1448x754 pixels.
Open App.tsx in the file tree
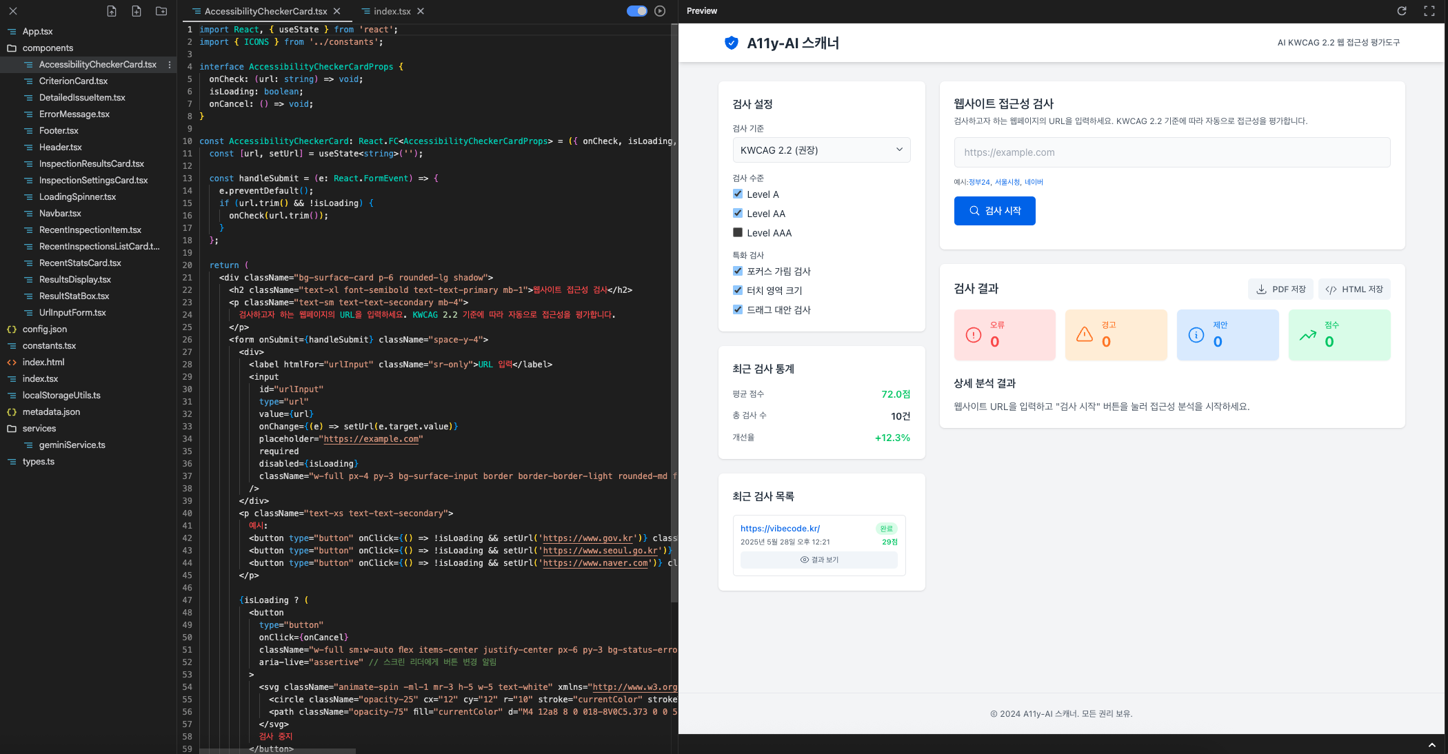point(88,32)
